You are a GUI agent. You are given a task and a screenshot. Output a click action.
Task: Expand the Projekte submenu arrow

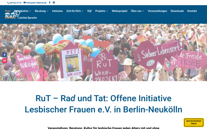pyautogui.click(x=107, y=11)
